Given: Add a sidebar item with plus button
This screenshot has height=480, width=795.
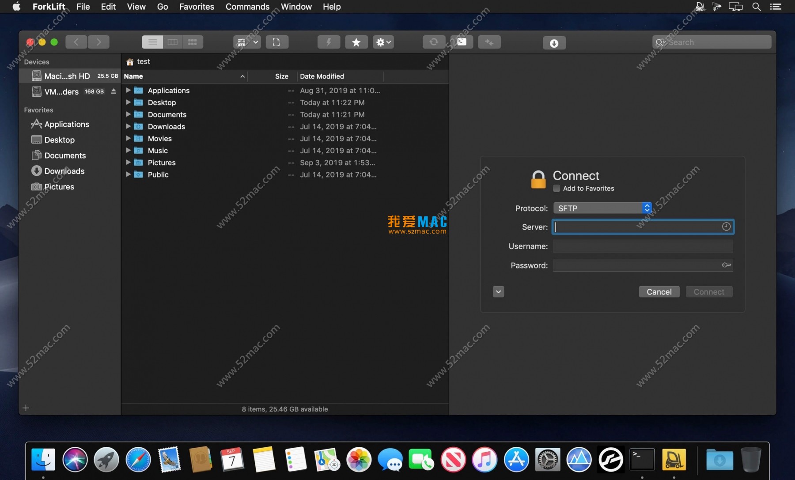Looking at the screenshot, I should tap(26, 408).
